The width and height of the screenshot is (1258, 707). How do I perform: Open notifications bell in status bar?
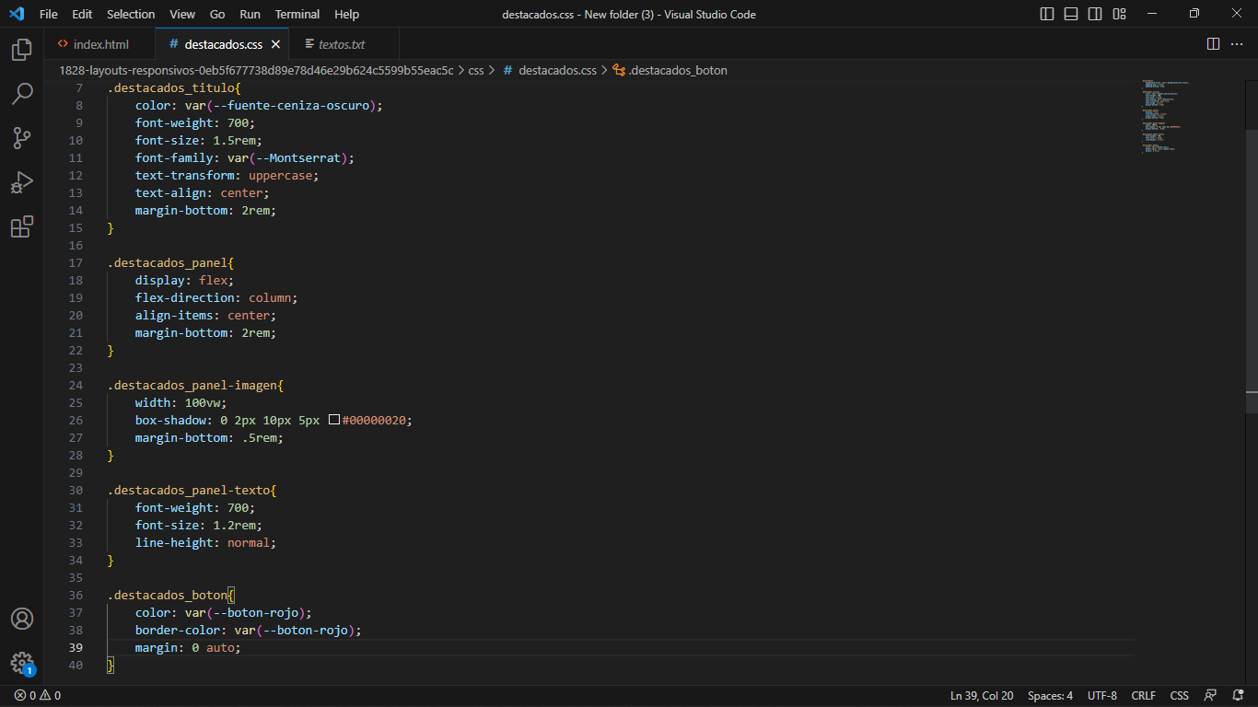[1237, 696]
